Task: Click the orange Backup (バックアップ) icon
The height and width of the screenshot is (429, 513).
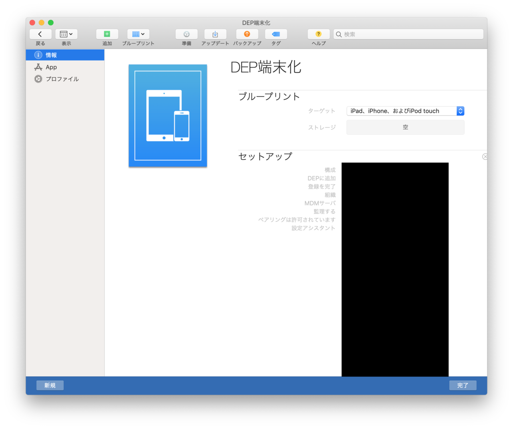Action: (x=247, y=34)
